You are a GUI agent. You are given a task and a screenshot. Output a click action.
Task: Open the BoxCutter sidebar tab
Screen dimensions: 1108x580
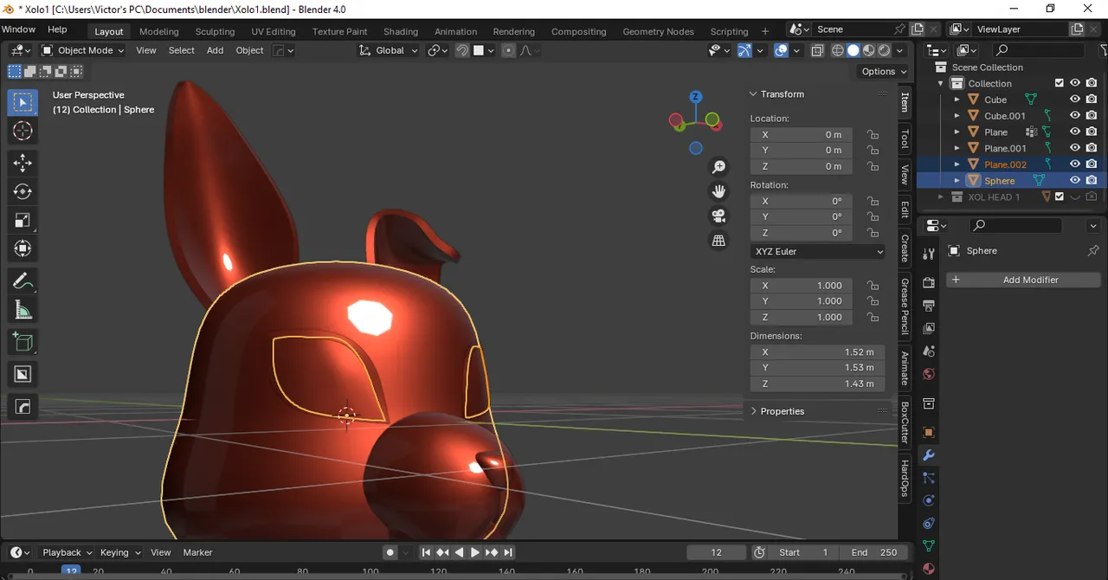[905, 422]
